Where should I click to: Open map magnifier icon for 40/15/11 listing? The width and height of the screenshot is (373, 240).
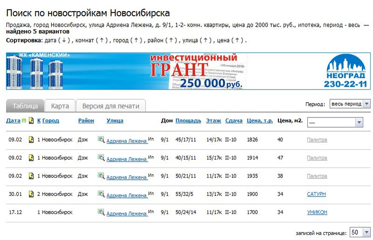tap(101, 158)
